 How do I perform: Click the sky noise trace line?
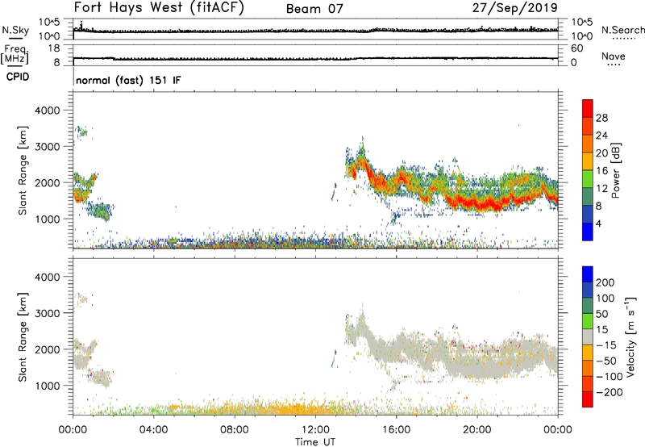click(315, 31)
